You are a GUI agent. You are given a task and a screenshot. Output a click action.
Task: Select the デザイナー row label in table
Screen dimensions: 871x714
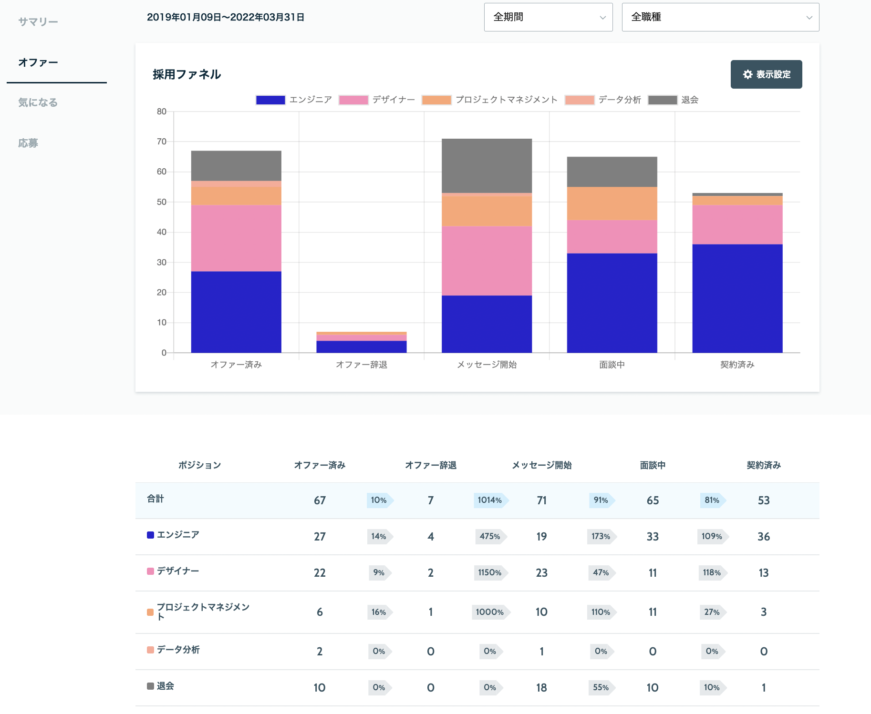(178, 571)
